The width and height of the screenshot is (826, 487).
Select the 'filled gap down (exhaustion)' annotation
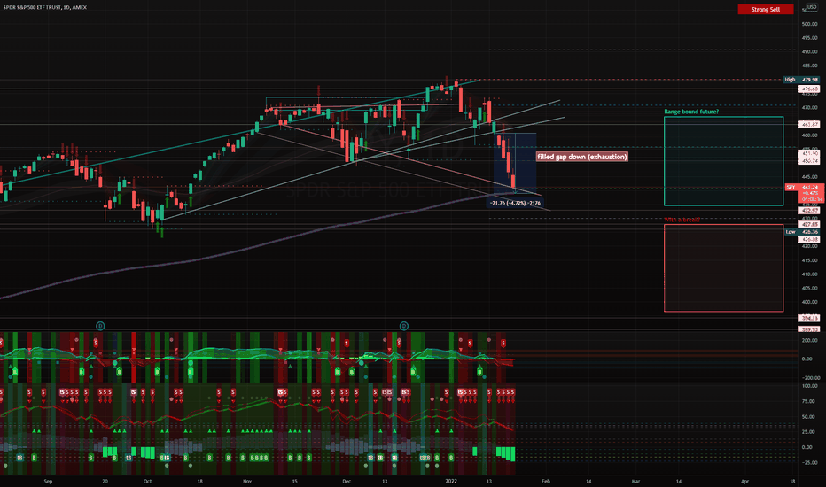click(x=582, y=157)
